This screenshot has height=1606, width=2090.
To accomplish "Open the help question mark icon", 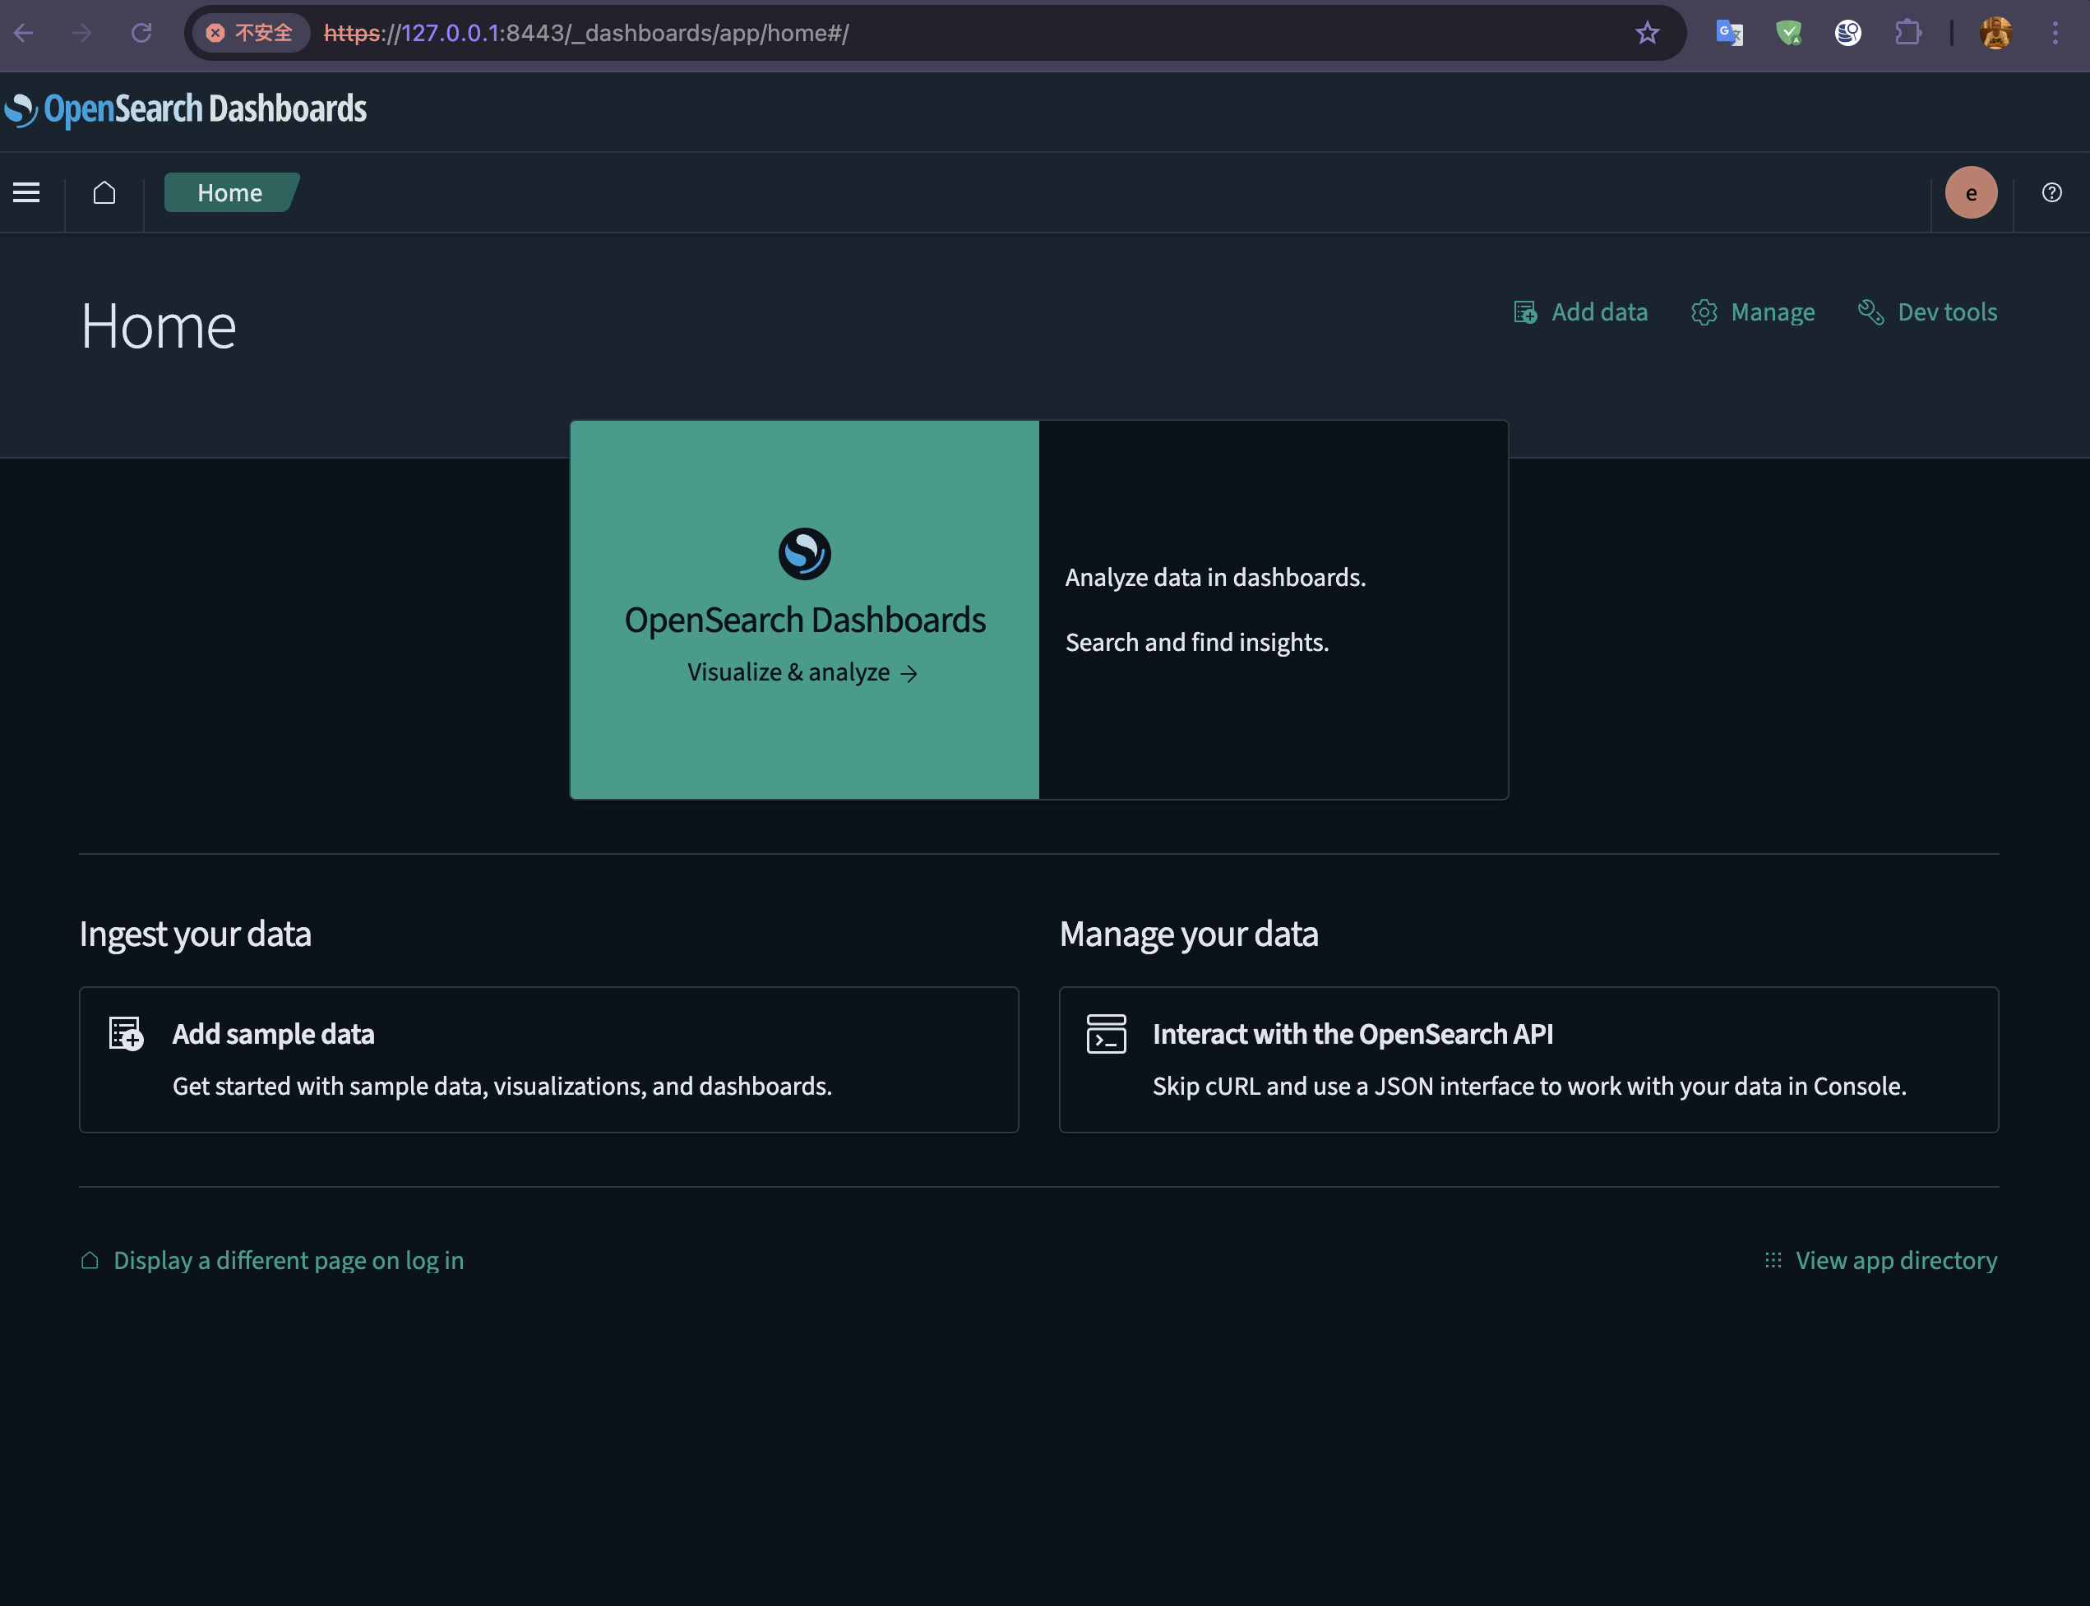I will point(2051,193).
